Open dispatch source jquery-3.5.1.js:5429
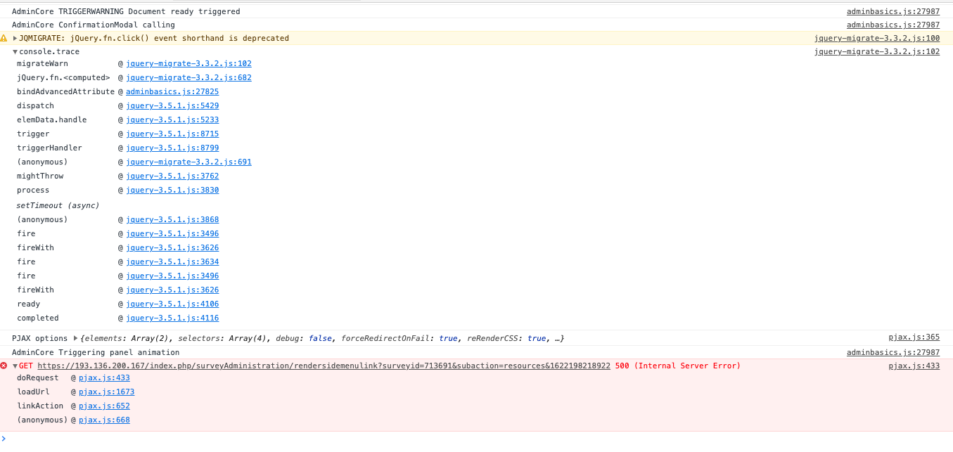953x452 pixels. click(x=172, y=105)
